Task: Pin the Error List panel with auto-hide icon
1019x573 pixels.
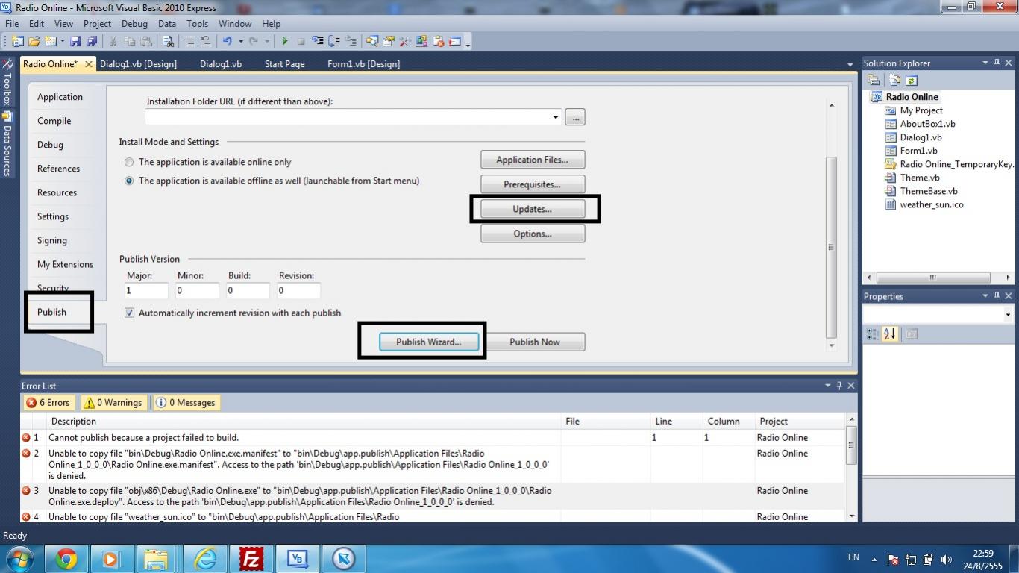Action: point(839,386)
